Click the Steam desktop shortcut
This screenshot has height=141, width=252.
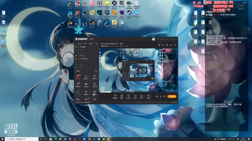[129, 14]
